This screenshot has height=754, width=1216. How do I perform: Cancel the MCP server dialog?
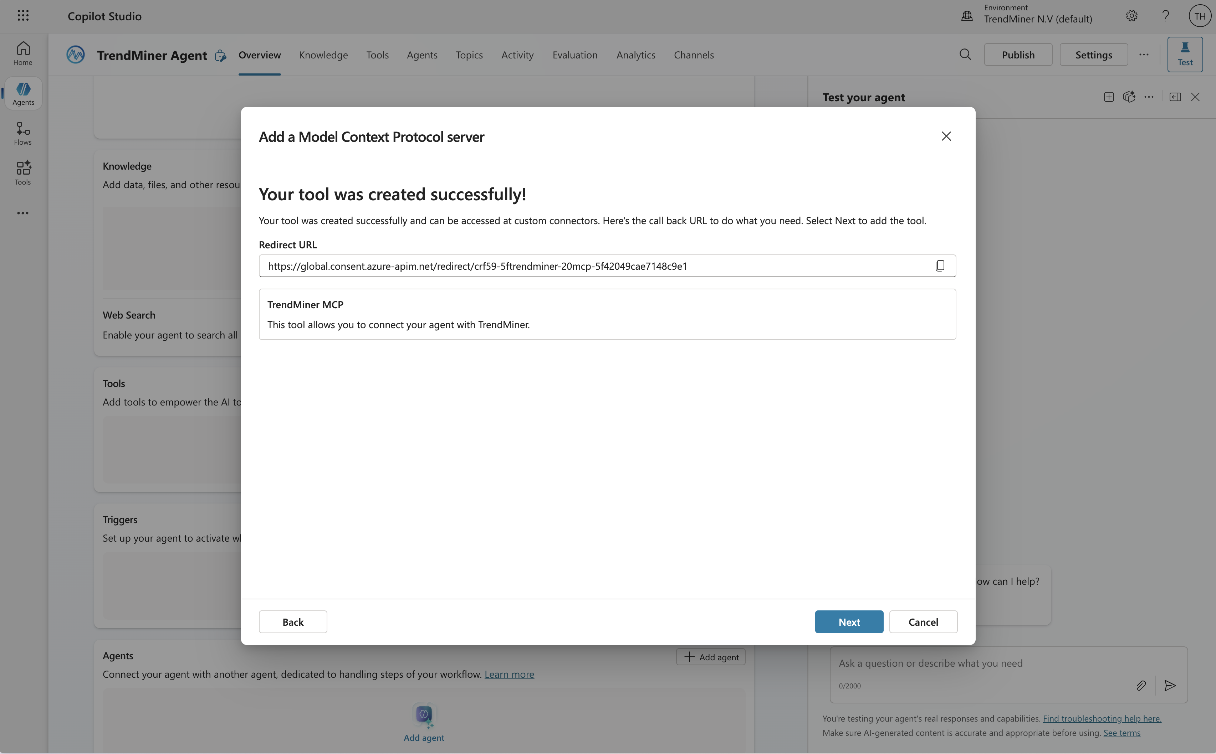(x=923, y=621)
